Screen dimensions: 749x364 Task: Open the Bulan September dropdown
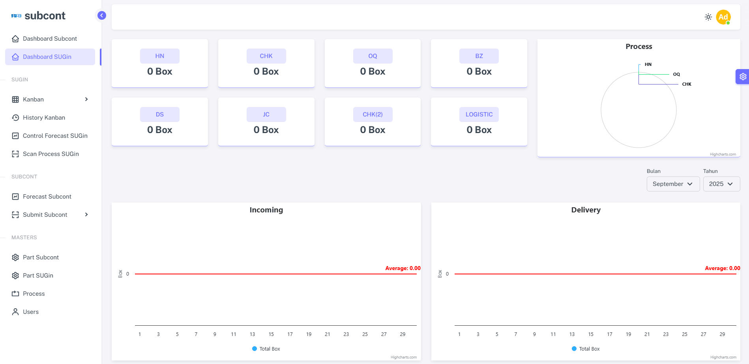click(x=673, y=184)
